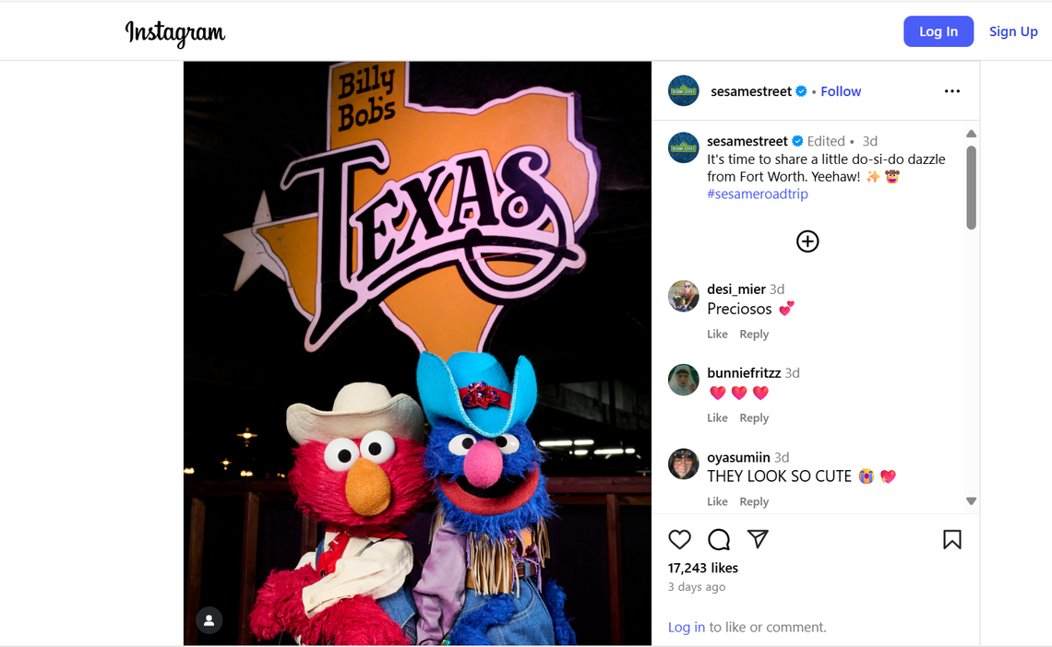
Task: Open the comment bubble icon
Action: (719, 540)
